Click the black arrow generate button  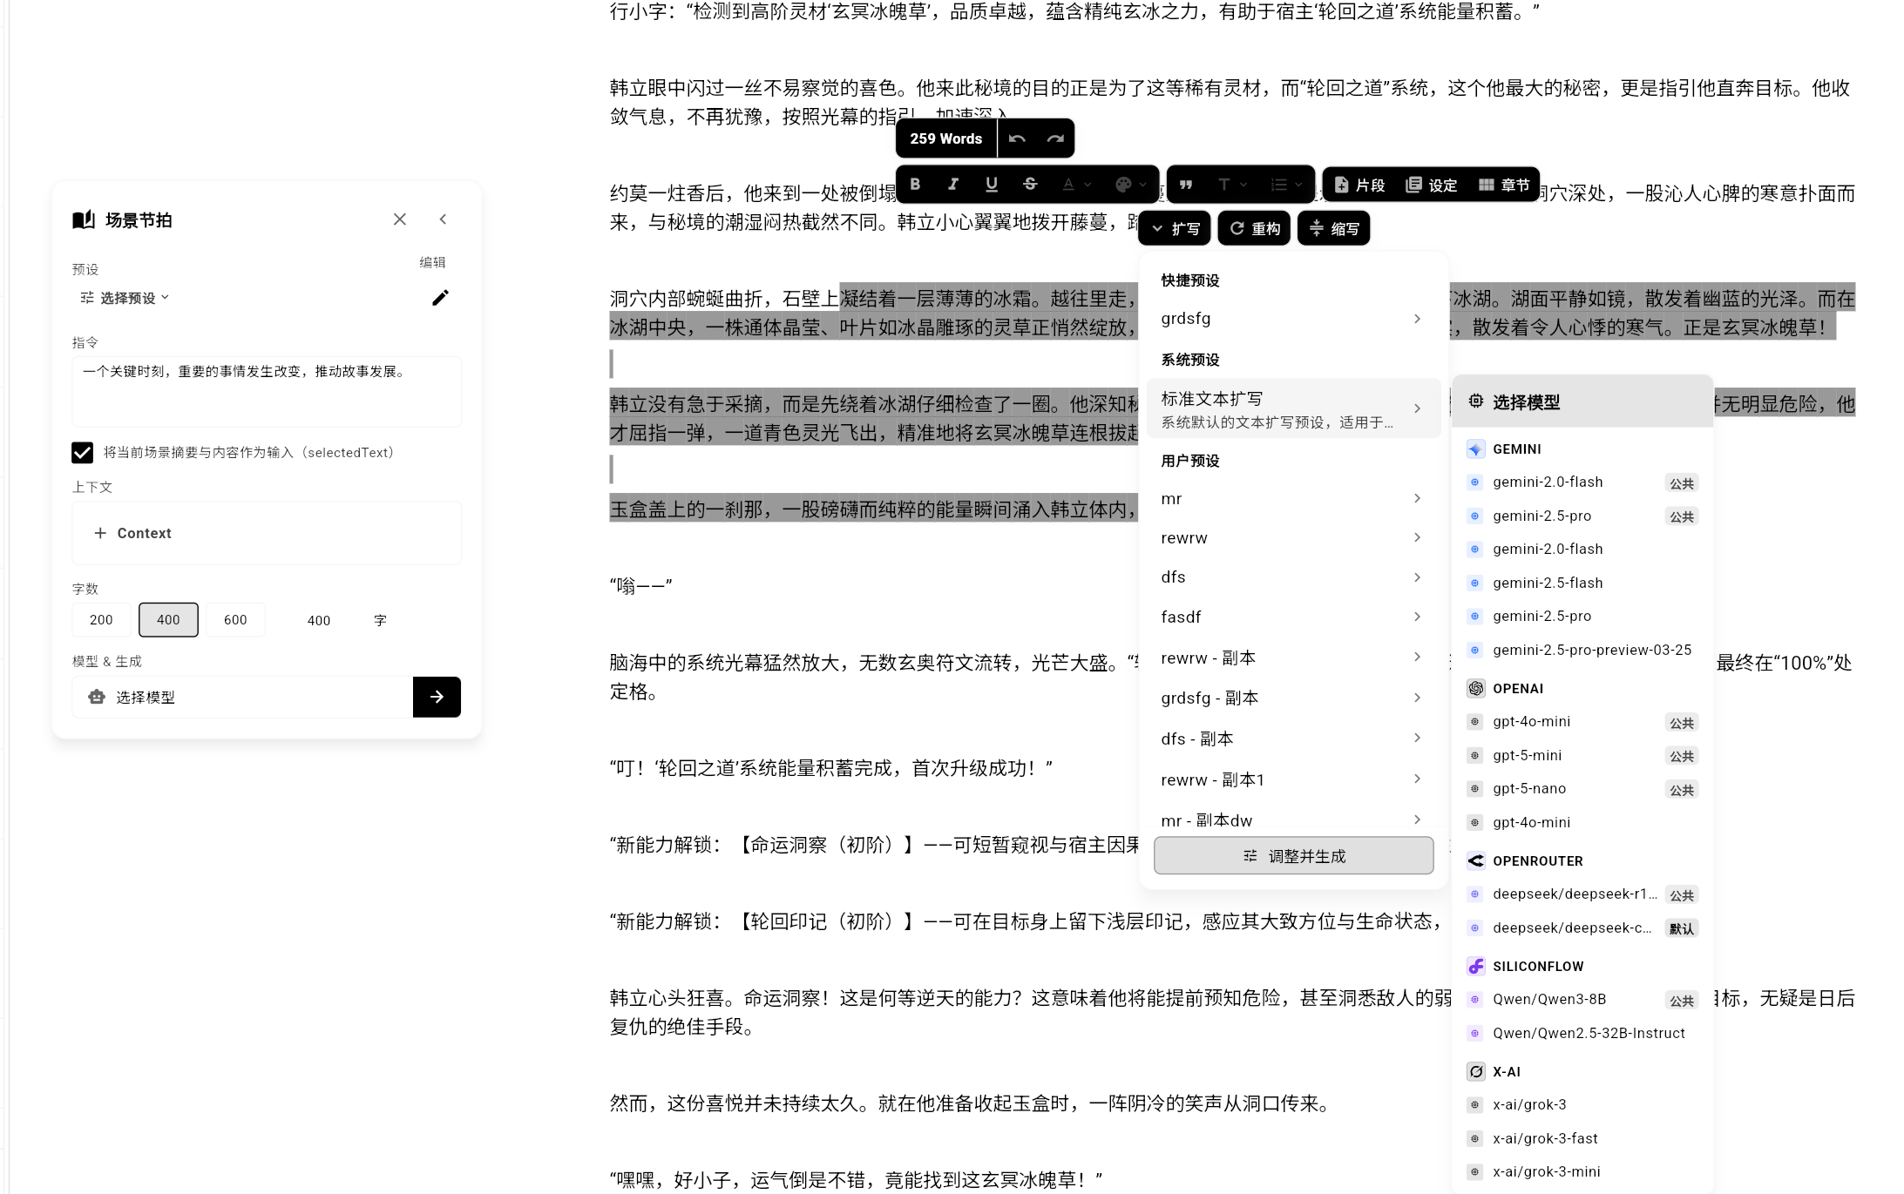[x=437, y=697]
